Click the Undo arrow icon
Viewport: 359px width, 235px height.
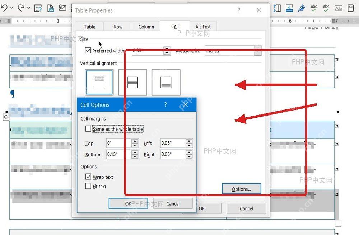click(4, 8)
